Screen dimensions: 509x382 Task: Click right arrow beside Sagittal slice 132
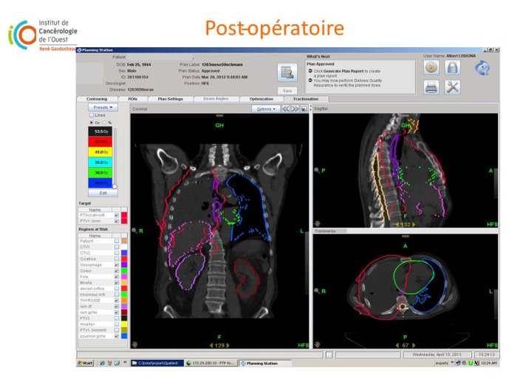(413, 225)
